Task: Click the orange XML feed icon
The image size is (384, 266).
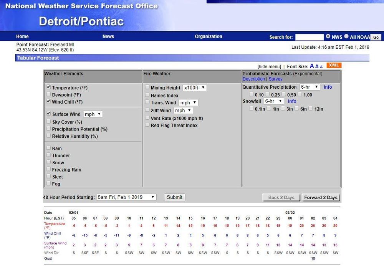Action: click(334, 65)
